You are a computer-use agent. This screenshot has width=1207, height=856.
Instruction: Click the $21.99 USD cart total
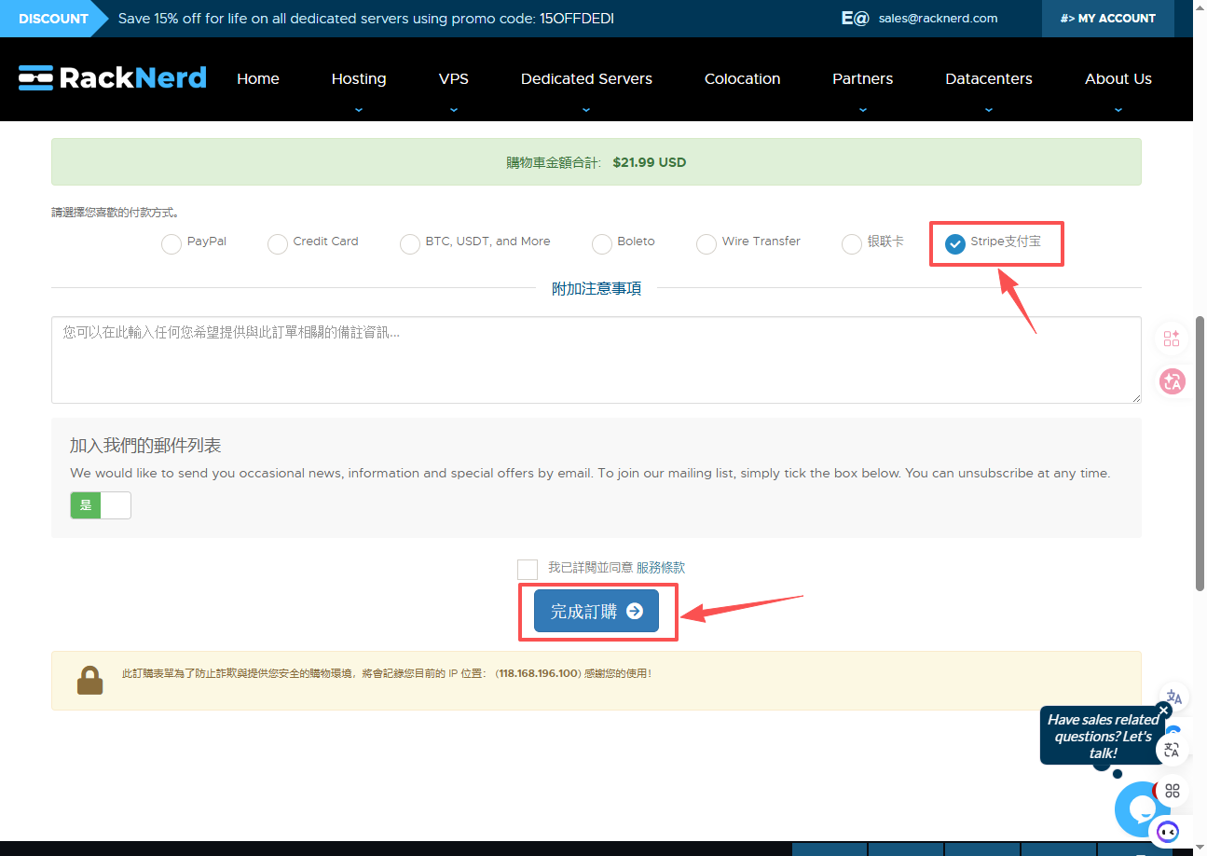point(650,162)
